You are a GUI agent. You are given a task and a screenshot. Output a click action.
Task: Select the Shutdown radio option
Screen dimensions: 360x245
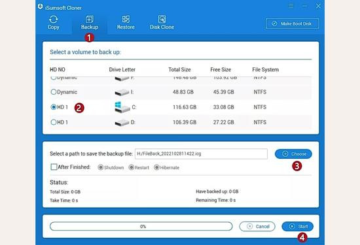(x=100, y=167)
